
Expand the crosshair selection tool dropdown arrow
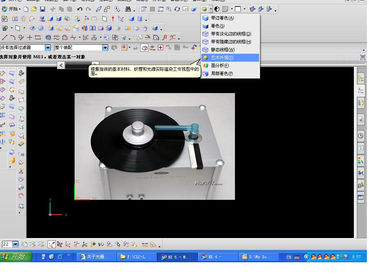coord(129,48)
